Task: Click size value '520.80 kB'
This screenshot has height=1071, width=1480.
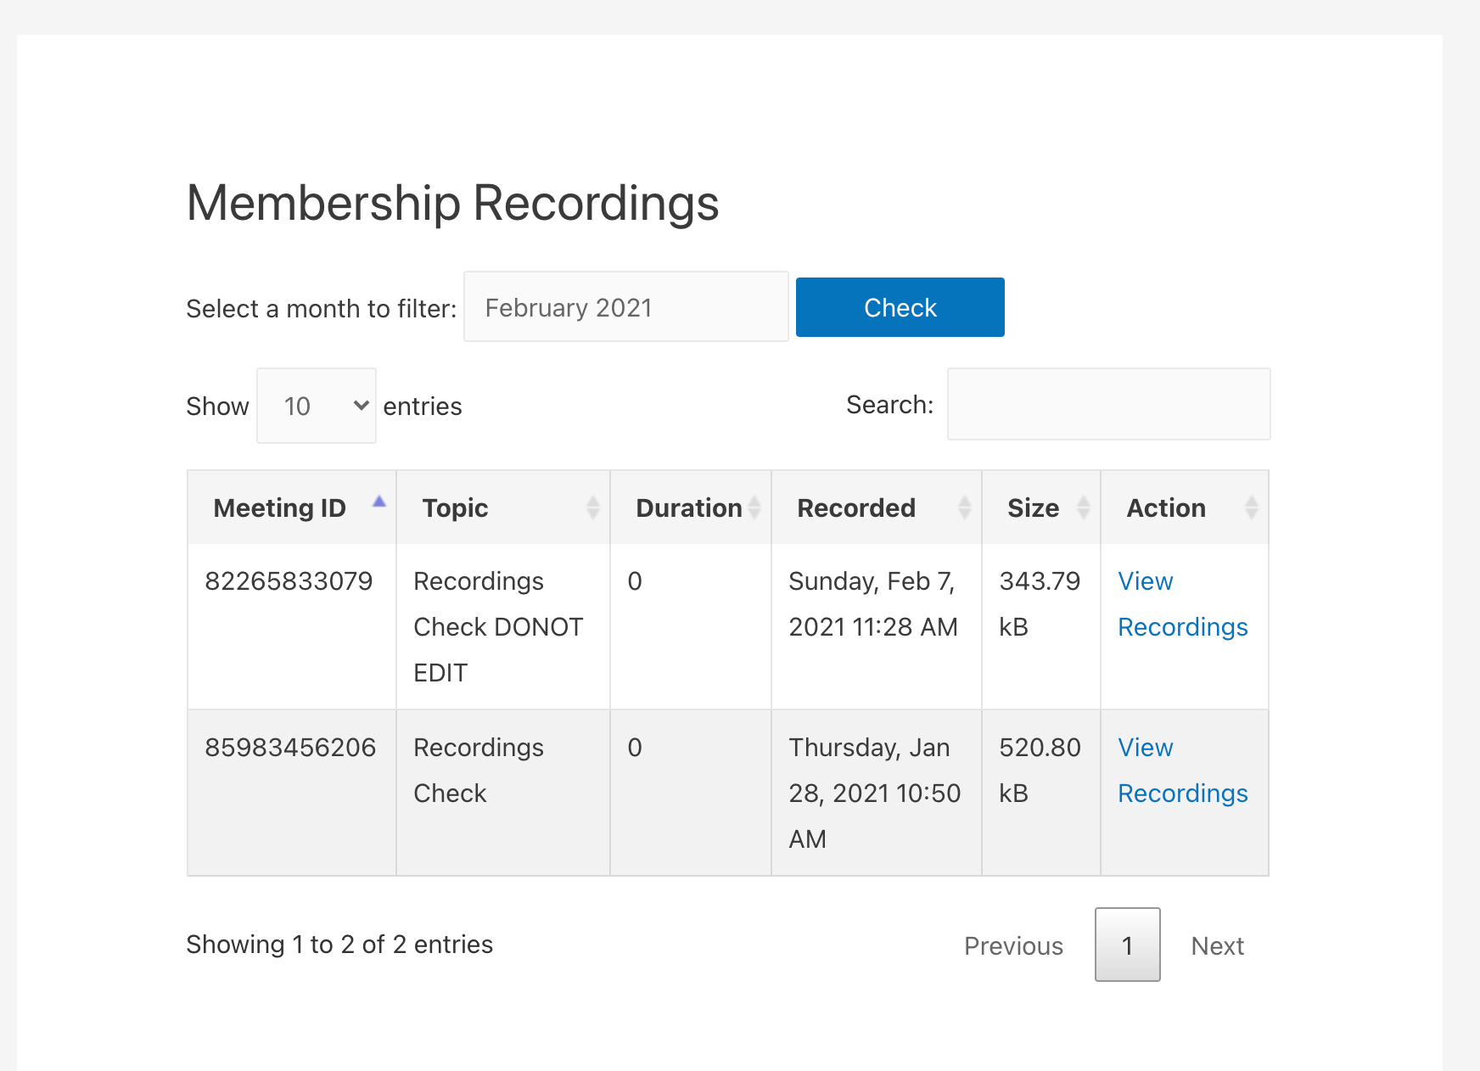Action: 1040,771
